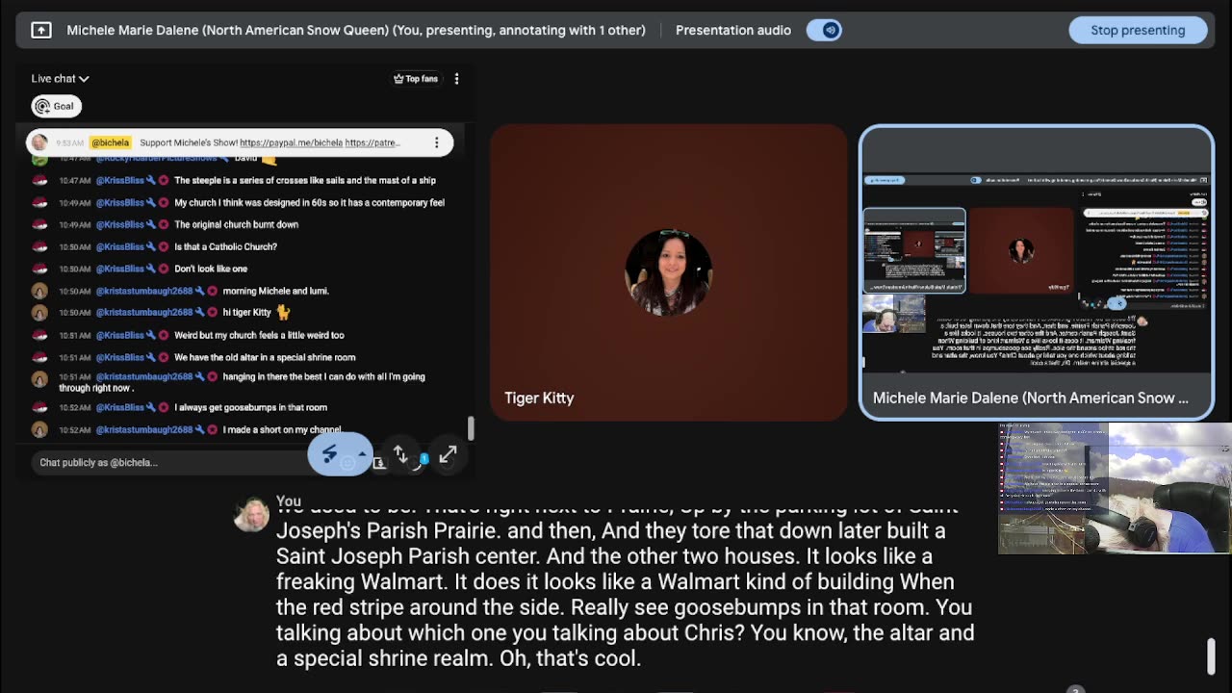Image resolution: width=1232 pixels, height=693 pixels.
Task: Click the Super Chat dollar icon in chat input
Action: tap(379, 463)
